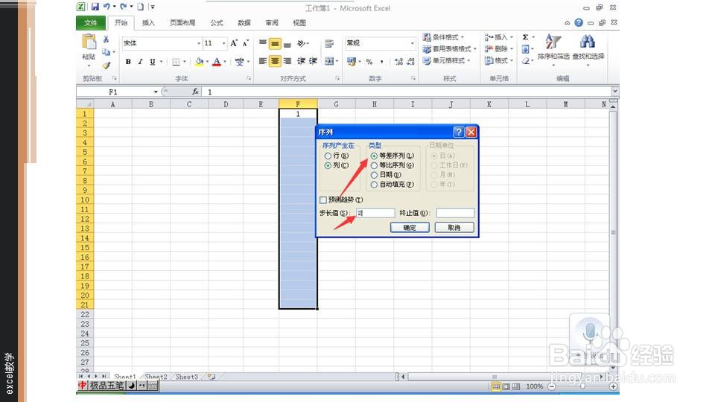The width and height of the screenshot is (715, 402).
Task: Open the Sheet2 worksheet tab
Action: pyautogui.click(x=156, y=377)
